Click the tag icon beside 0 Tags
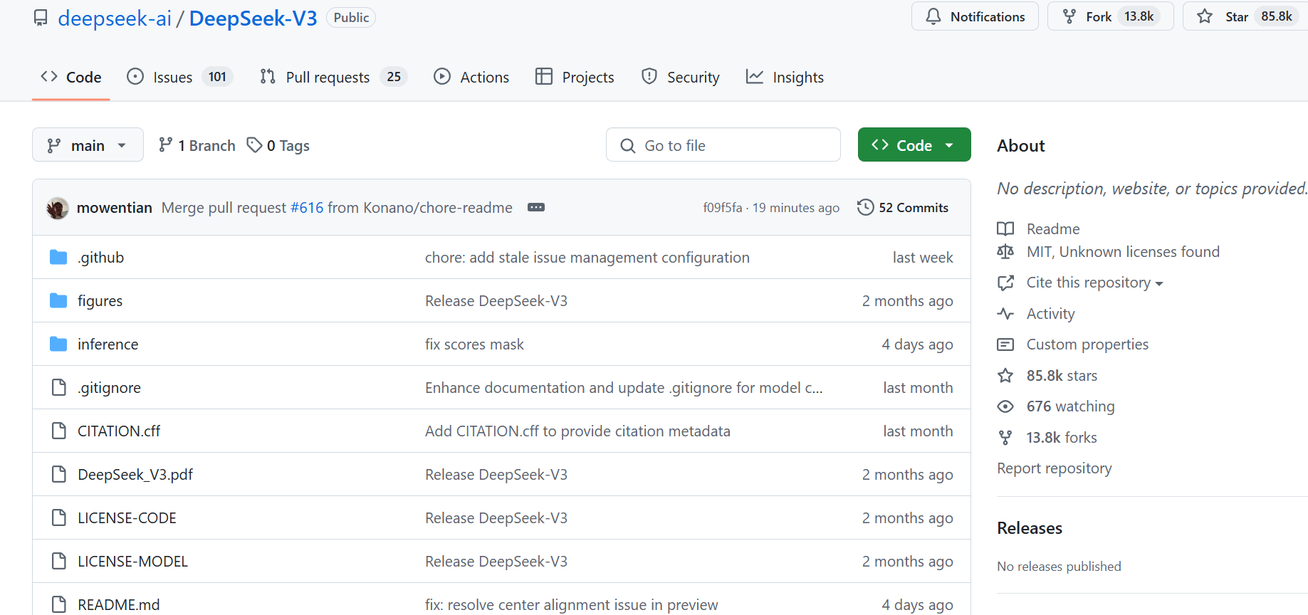This screenshot has height=615, width=1308. click(x=254, y=145)
